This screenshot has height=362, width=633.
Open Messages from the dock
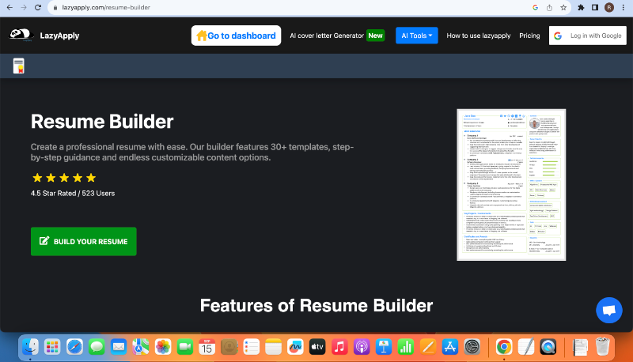point(97,347)
